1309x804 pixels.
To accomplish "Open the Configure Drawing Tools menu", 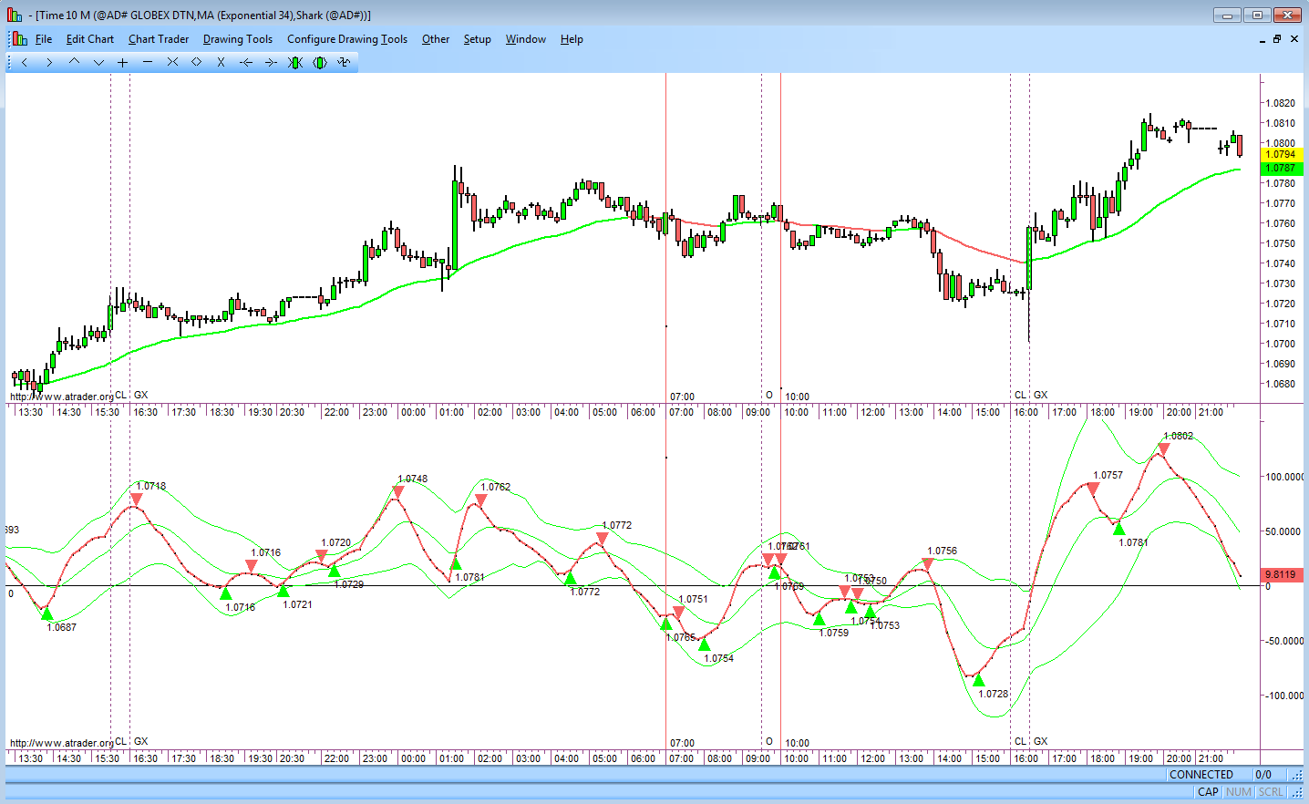I will pos(347,39).
